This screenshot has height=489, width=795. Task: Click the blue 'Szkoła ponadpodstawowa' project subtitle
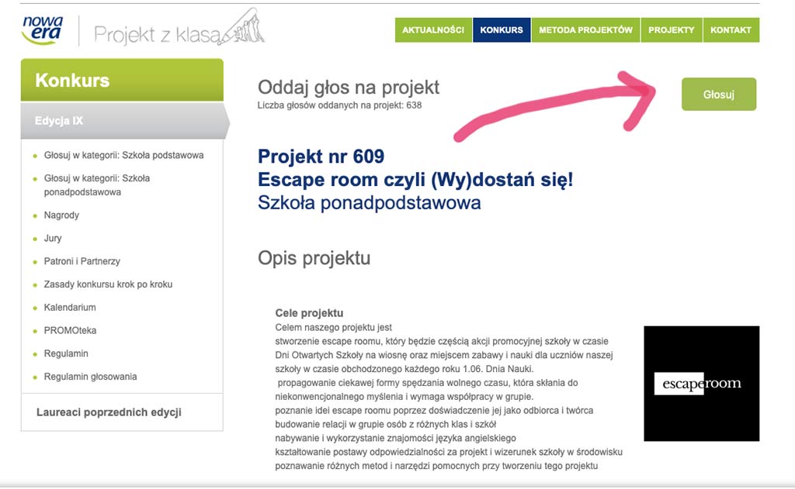tap(369, 203)
